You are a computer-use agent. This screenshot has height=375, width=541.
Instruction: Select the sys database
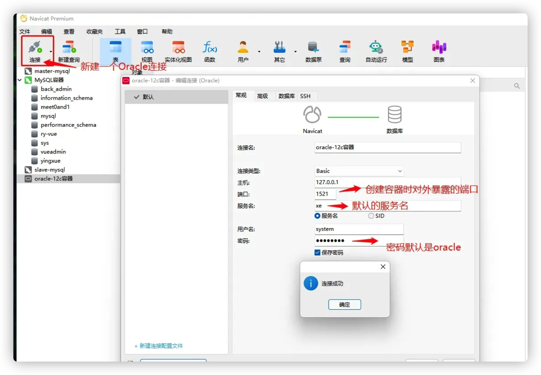(x=45, y=143)
